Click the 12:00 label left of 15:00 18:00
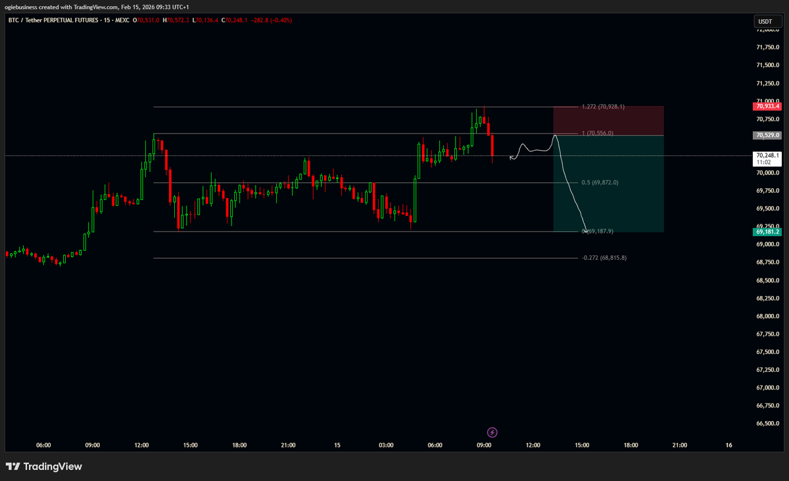Screen dimensions: 789x481 tap(141, 445)
